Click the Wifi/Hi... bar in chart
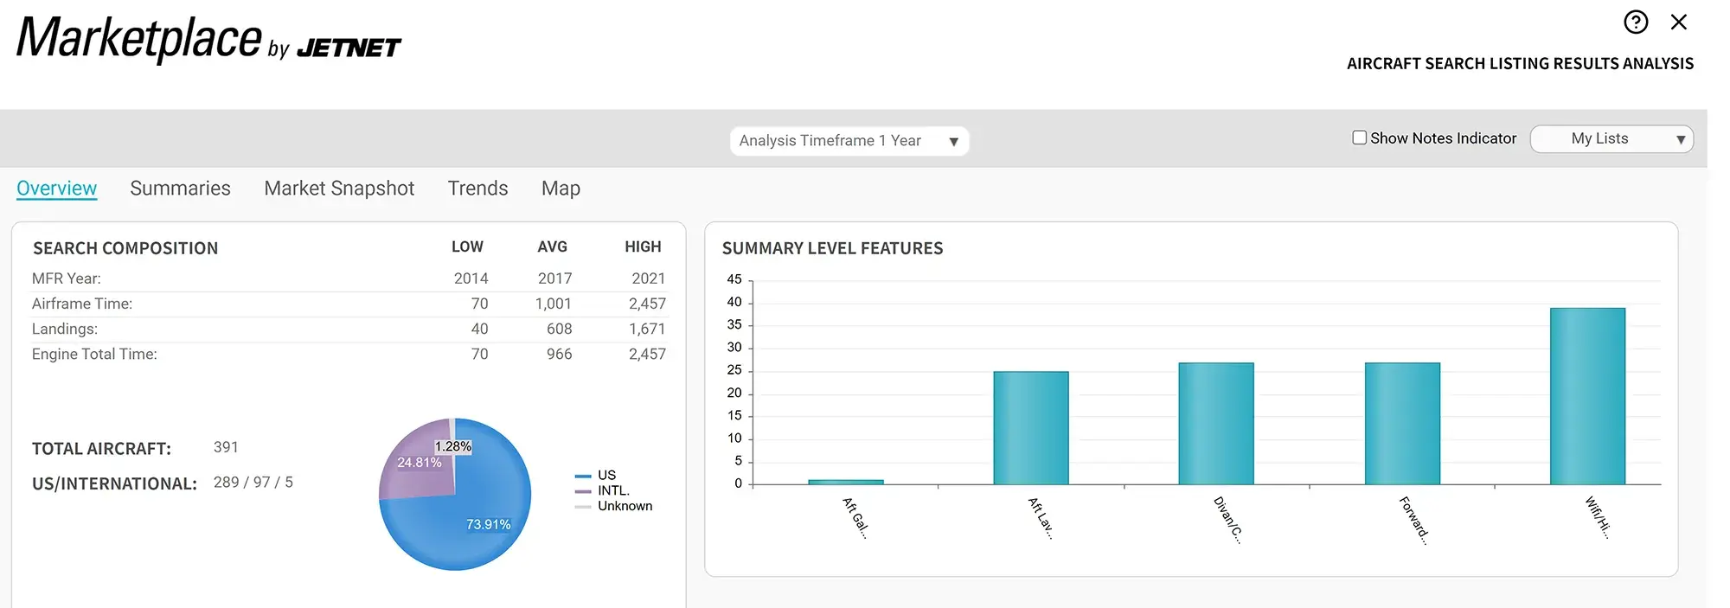The image size is (1730, 608). 1586,396
